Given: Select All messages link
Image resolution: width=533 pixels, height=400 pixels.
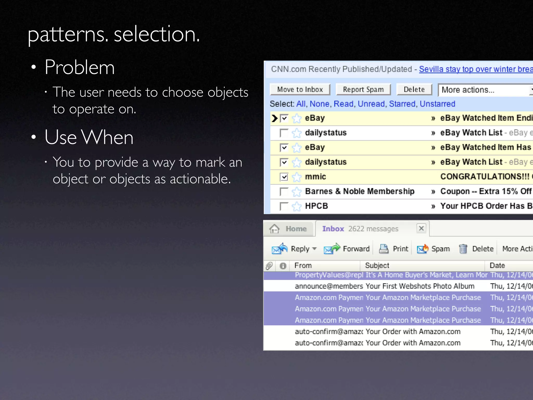Looking at the screenshot, I should 301,104.
